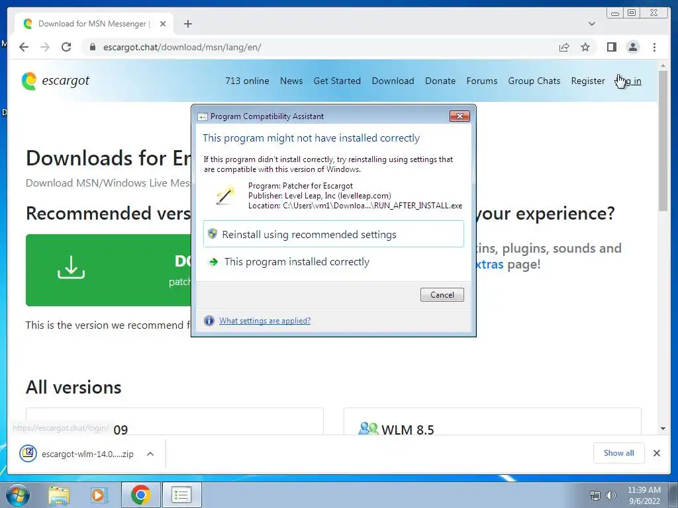Open the tab search chevron
The image size is (678, 508).
(591, 24)
